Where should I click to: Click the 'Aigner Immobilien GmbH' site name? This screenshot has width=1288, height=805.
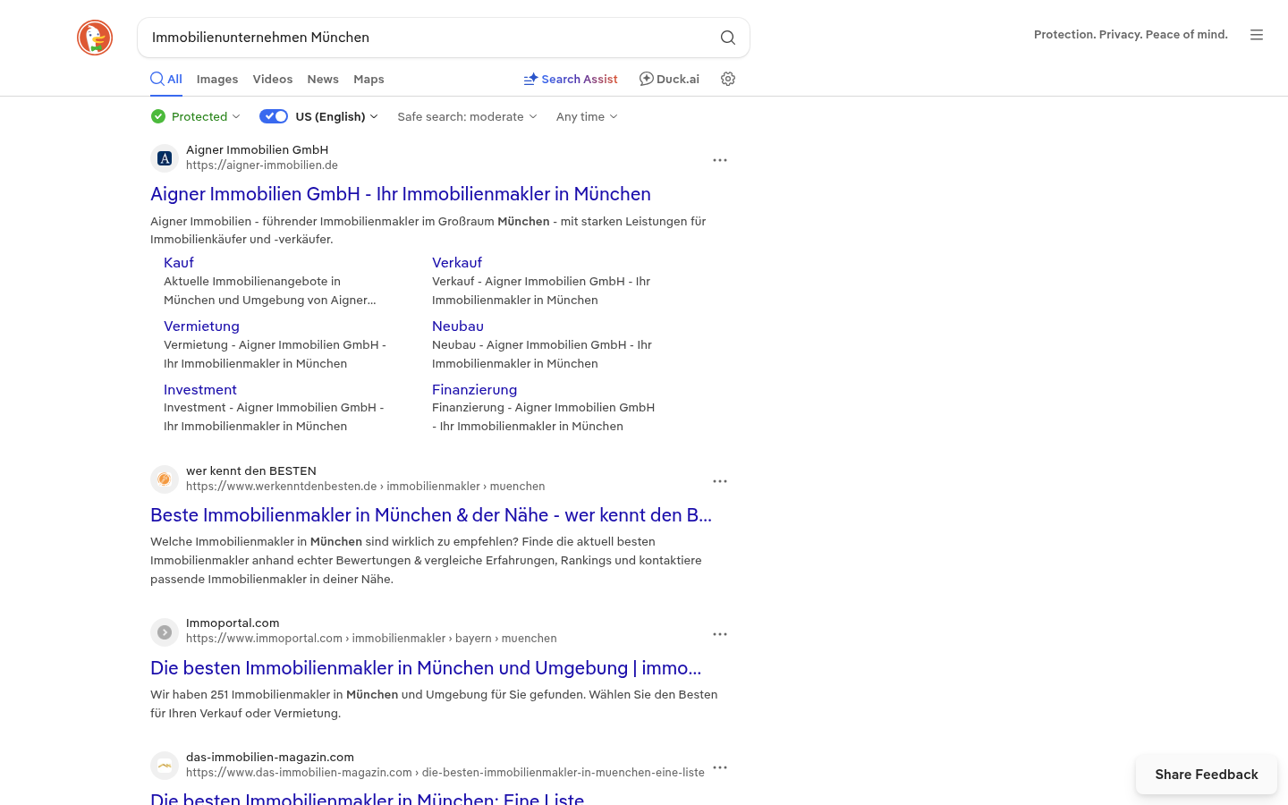257,149
